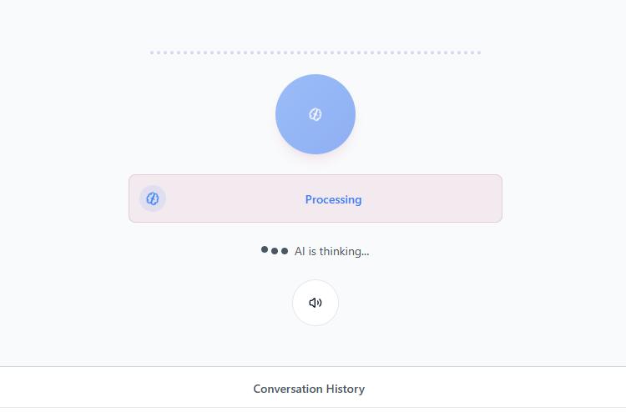Click the Conversation History heading text
Image resolution: width=626 pixels, height=417 pixels.
click(x=309, y=389)
